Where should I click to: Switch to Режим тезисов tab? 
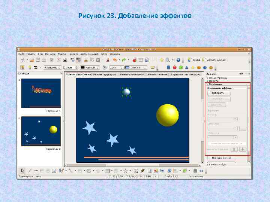(x=157, y=74)
